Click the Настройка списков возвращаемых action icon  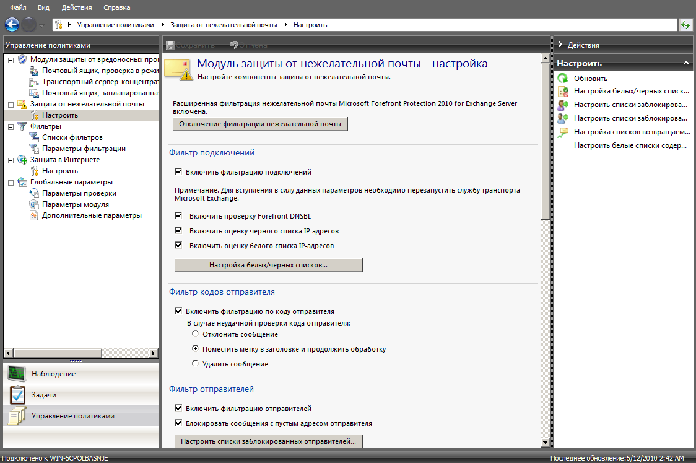click(562, 132)
